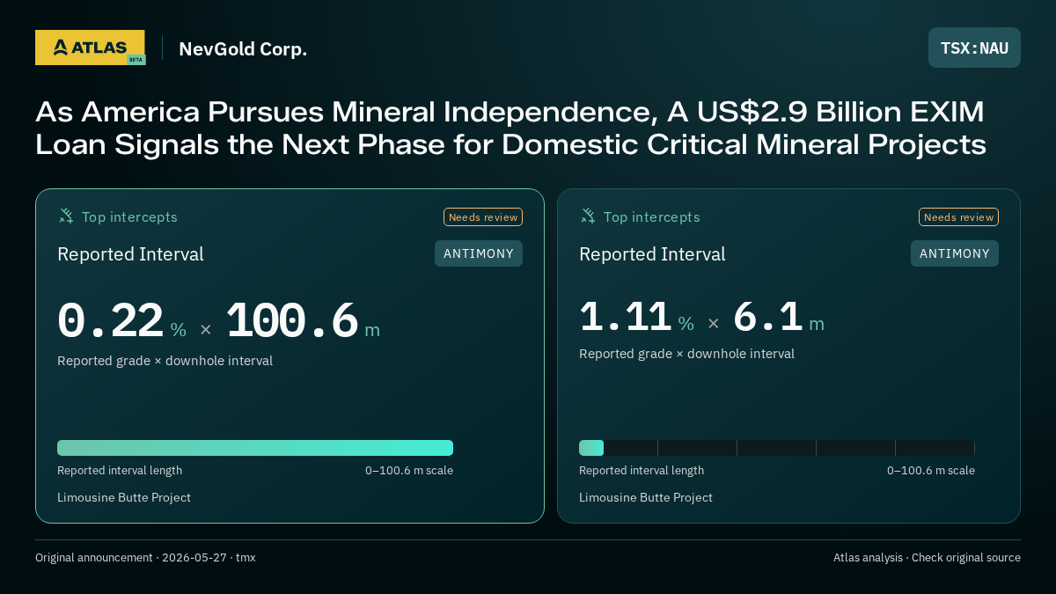Click the Needs review badge on the 0.22% card
This screenshot has width=1056, height=594.
click(x=483, y=217)
